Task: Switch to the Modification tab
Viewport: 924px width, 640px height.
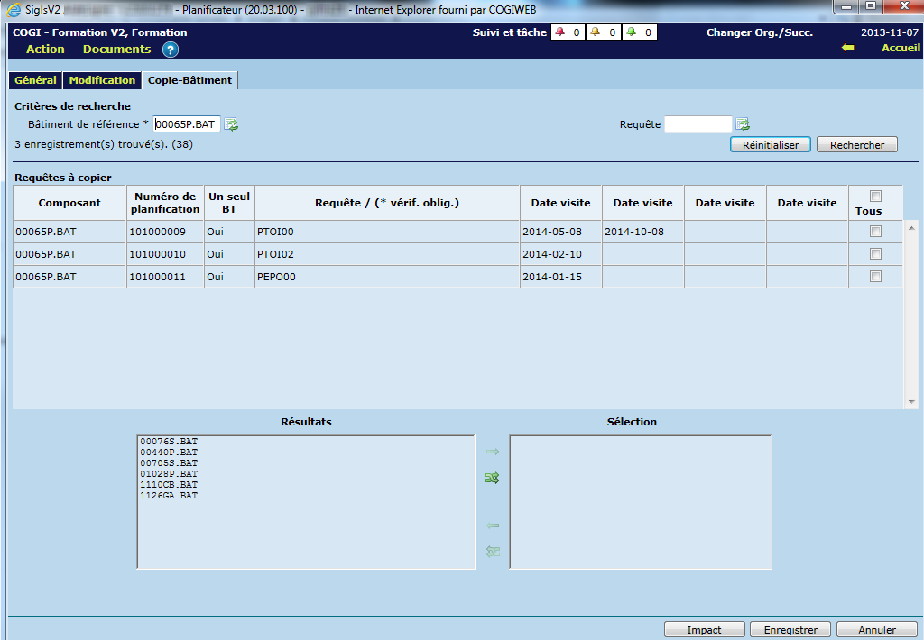Action: [102, 80]
